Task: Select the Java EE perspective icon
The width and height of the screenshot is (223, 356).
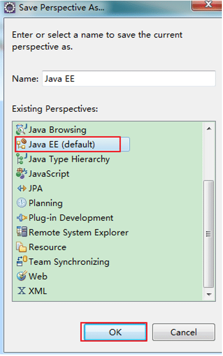Action: click(21, 144)
